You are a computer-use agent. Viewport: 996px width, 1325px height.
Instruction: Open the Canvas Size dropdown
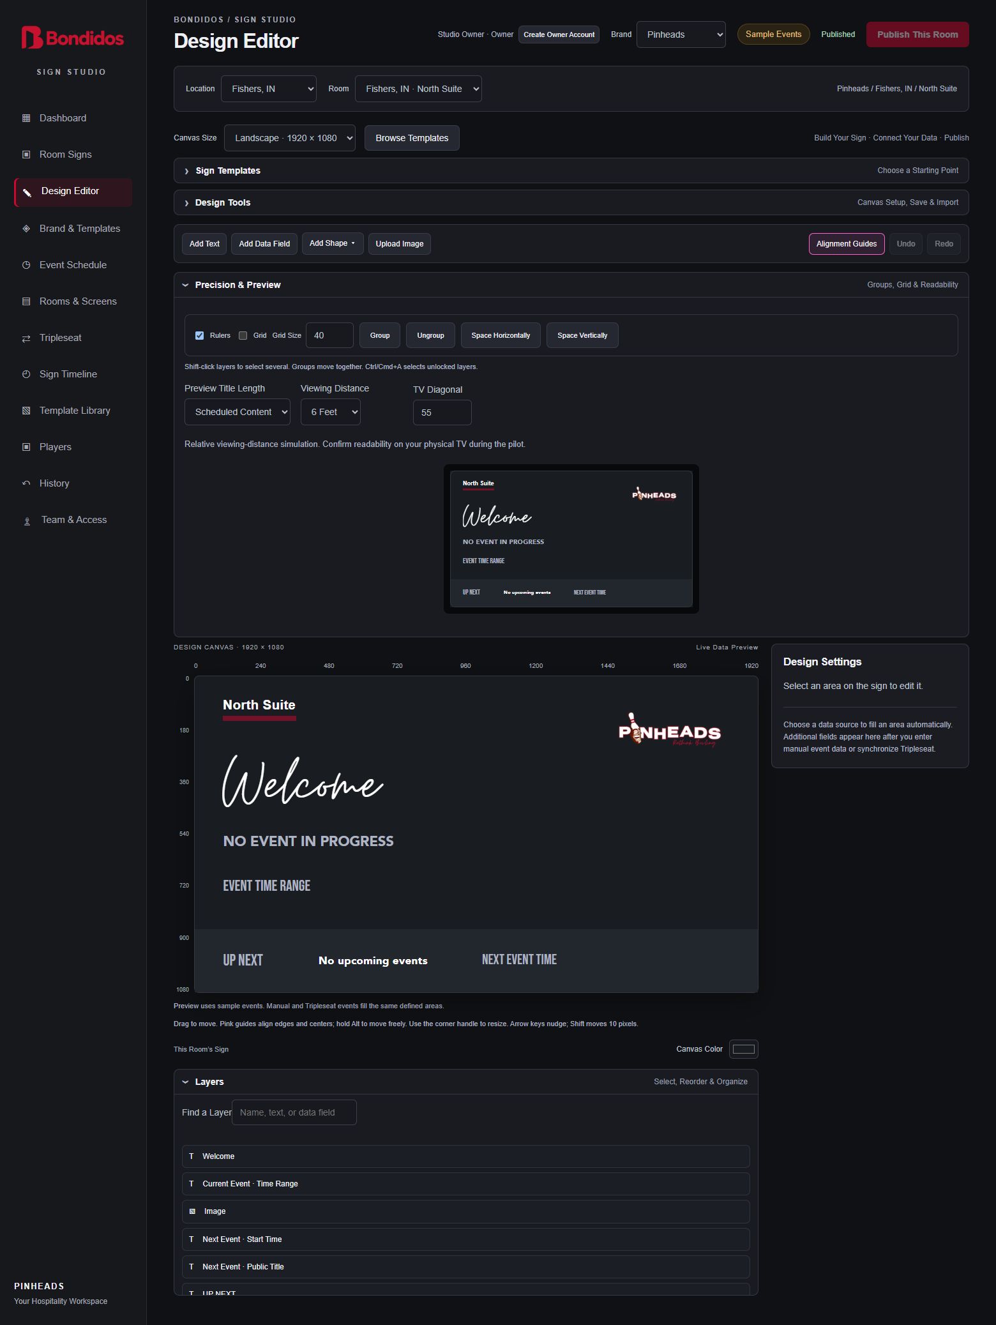tap(289, 138)
